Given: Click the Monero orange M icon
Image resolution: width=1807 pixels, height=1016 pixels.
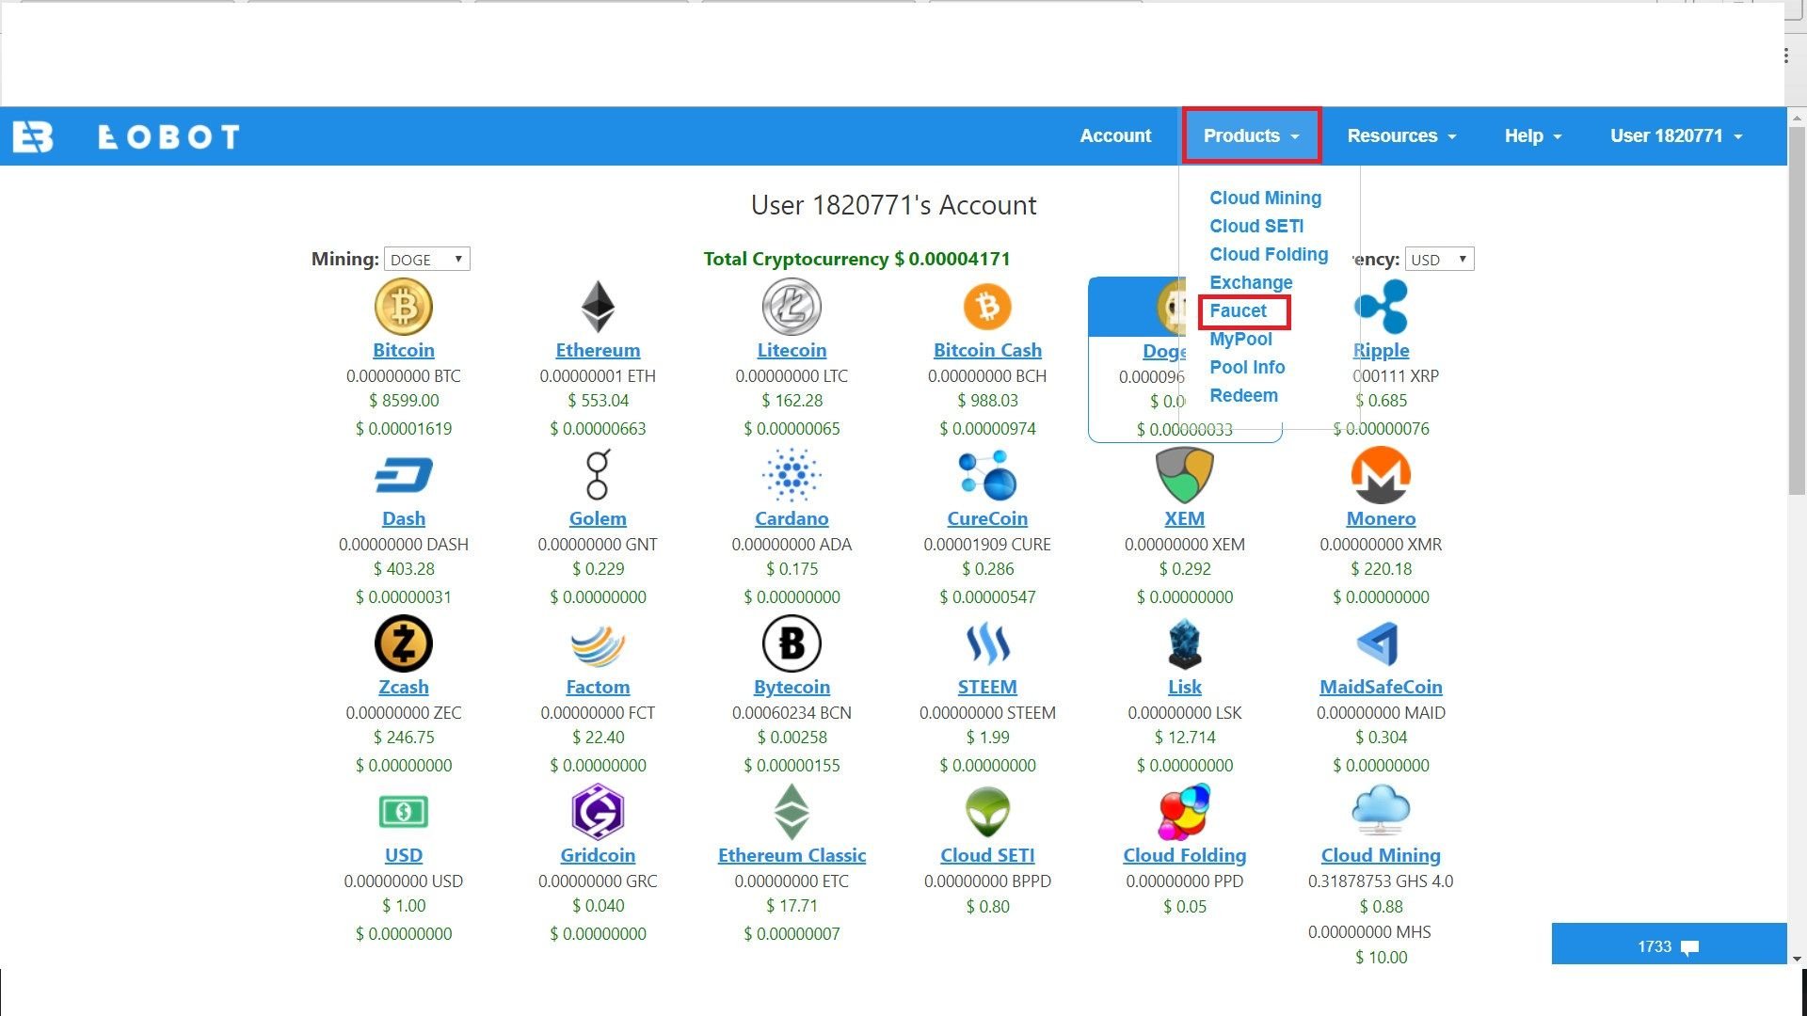Looking at the screenshot, I should point(1381,475).
